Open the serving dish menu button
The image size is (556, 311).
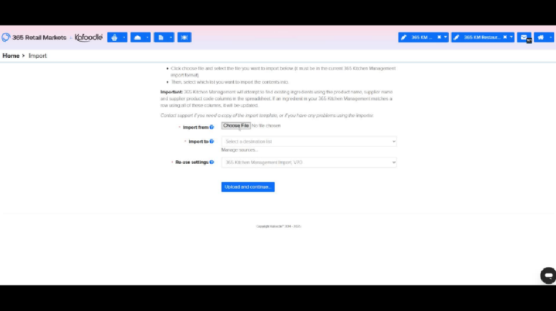(x=140, y=37)
